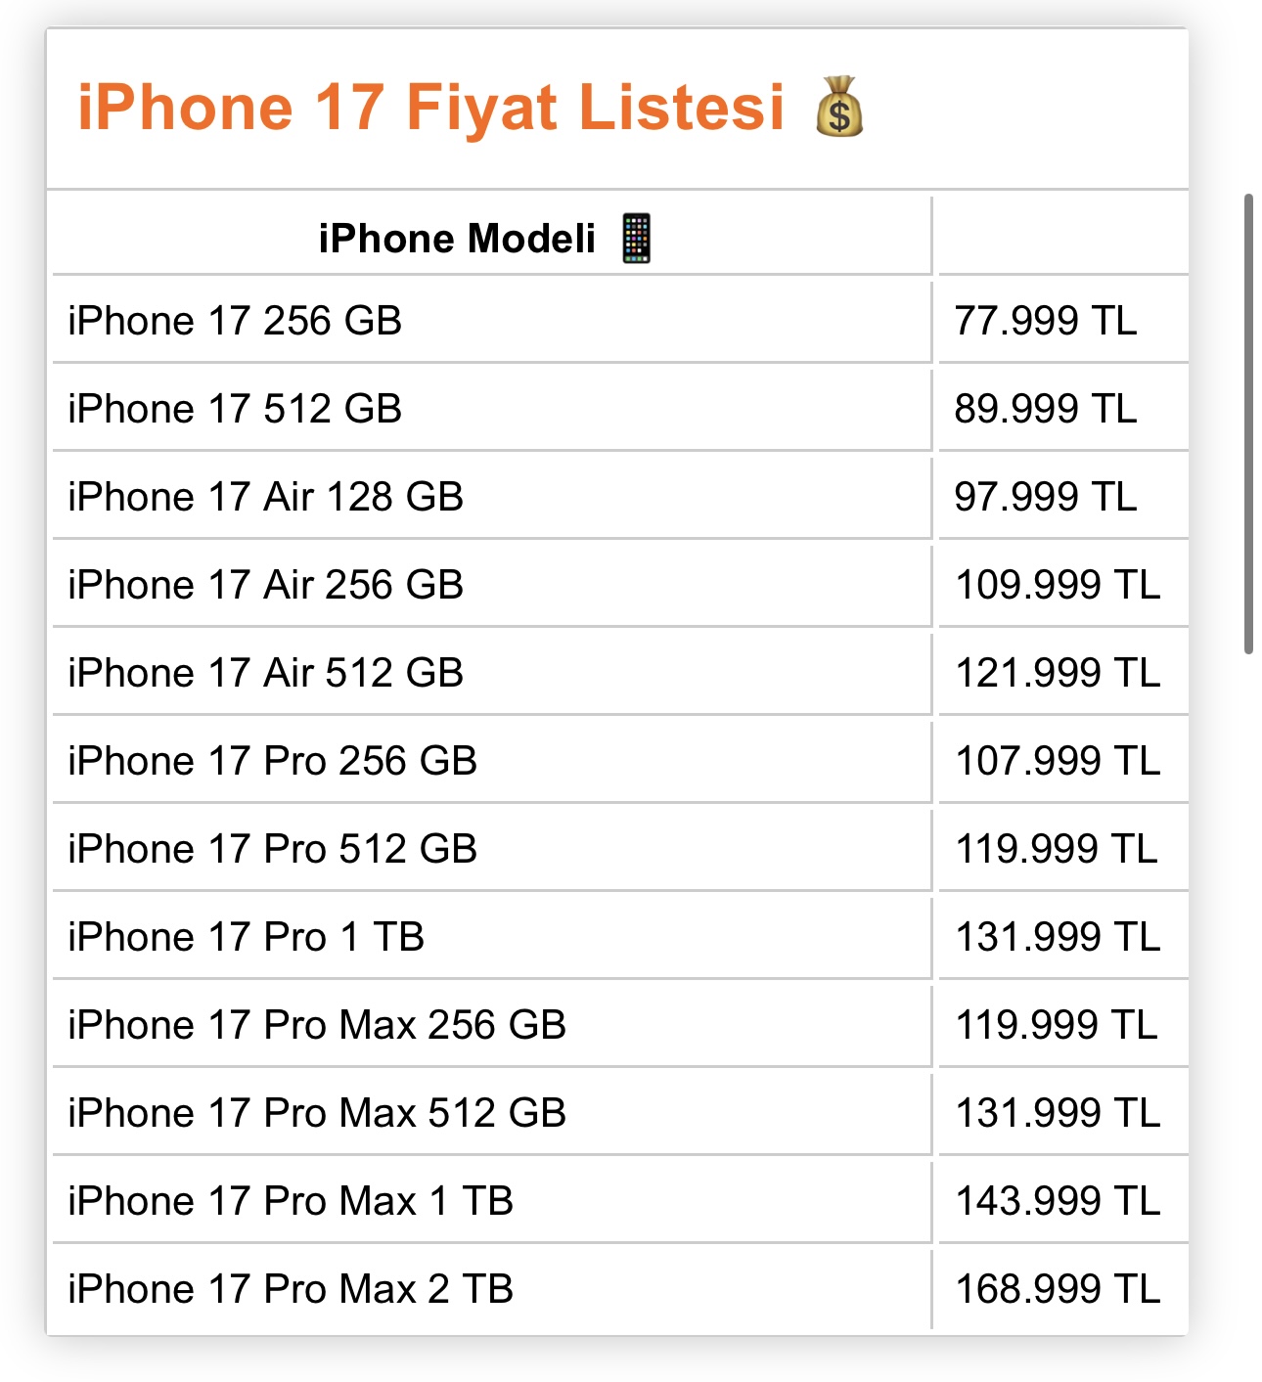Click the money bag emoji icon
This screenshot has width=1262, height=1382.
[x=839, y=107]
